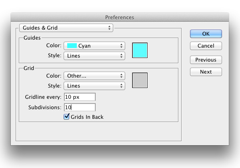Go to Previous preferences panel
Viewport: 240px width, 168px height.
206,60
